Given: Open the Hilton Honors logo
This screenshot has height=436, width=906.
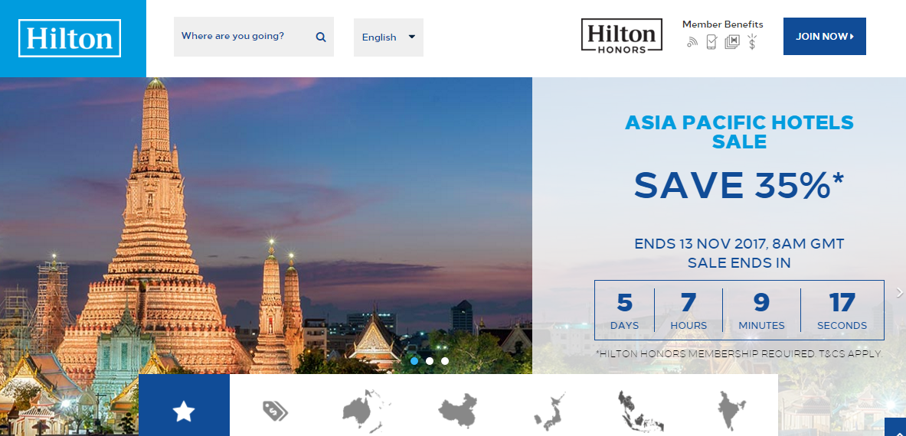Looking at the screenshot, I should coord(622,36).
